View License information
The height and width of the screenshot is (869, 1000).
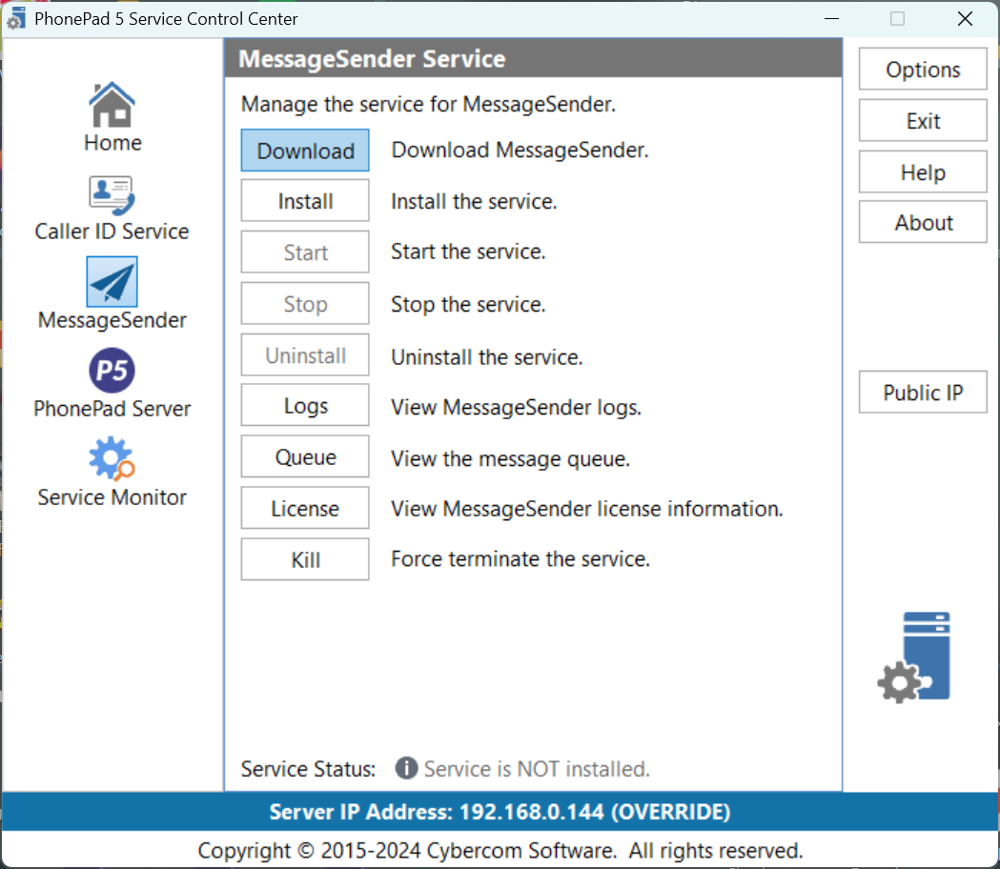(305, 508)
